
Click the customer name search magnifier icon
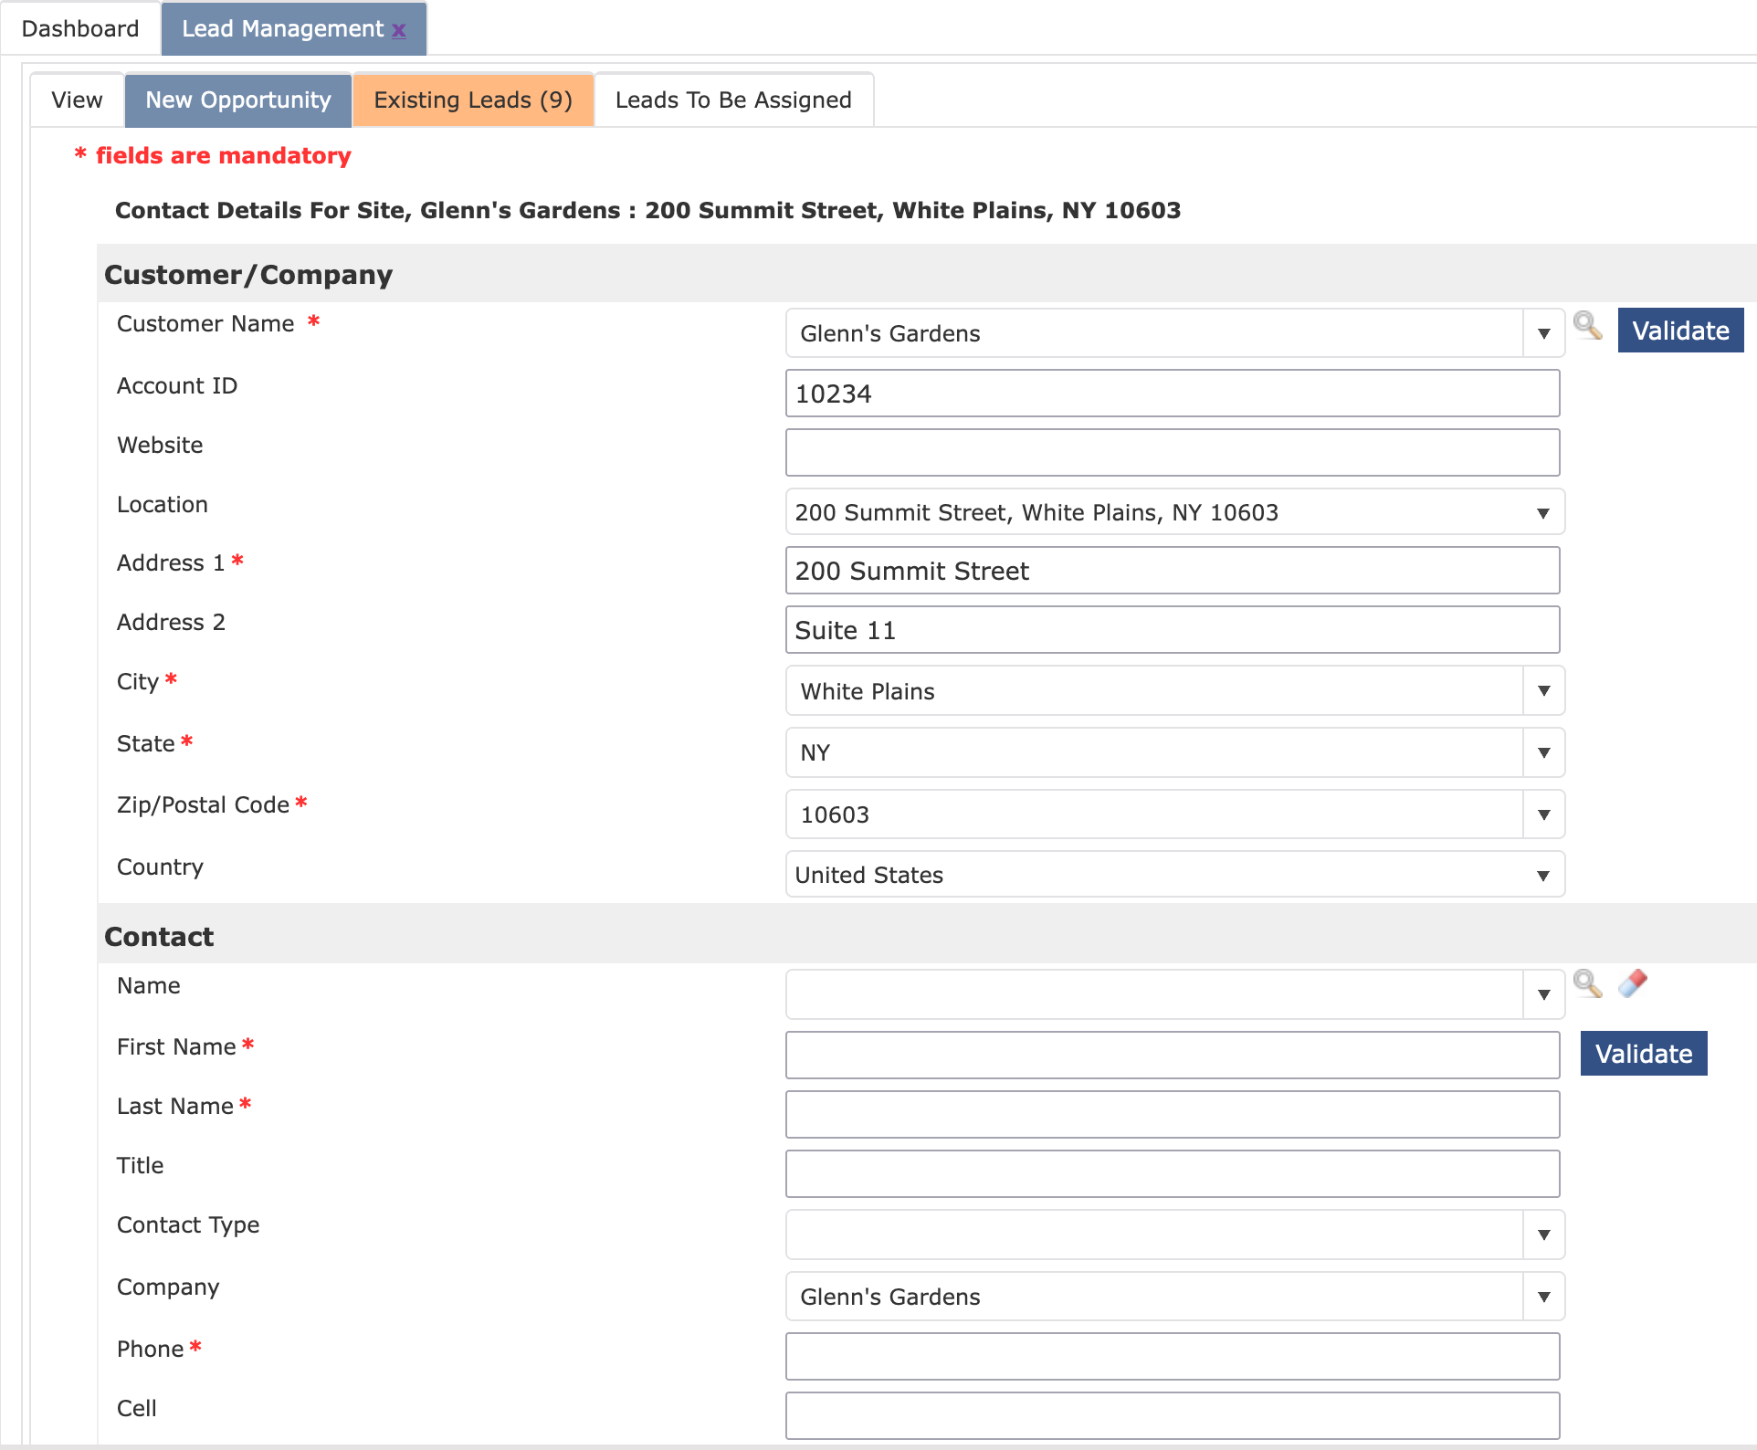pos(1588,326)
